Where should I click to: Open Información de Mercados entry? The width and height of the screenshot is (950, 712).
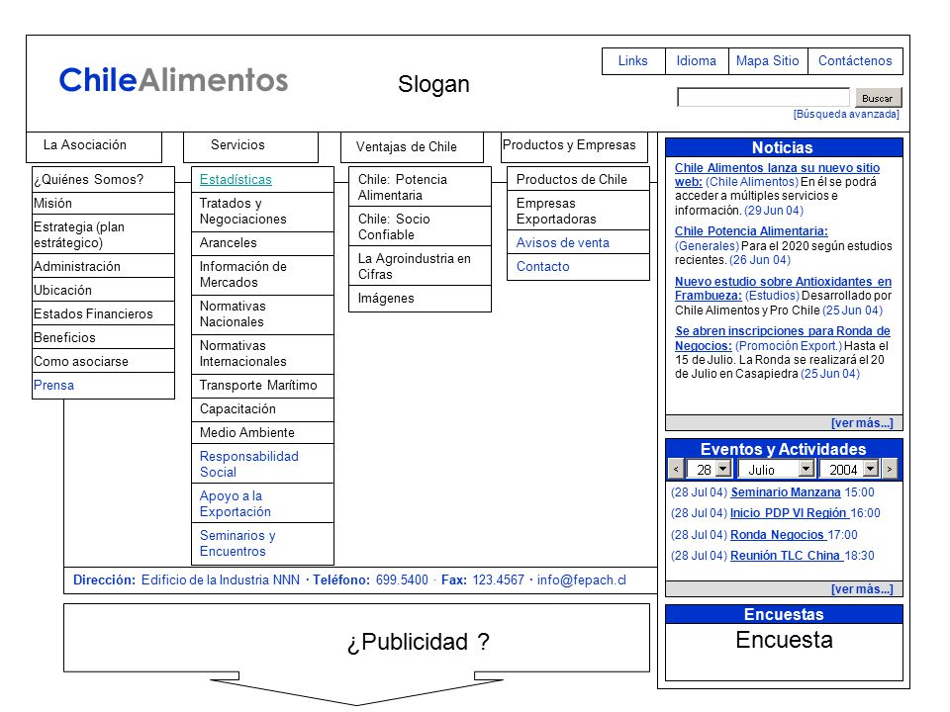pos(263,275)
